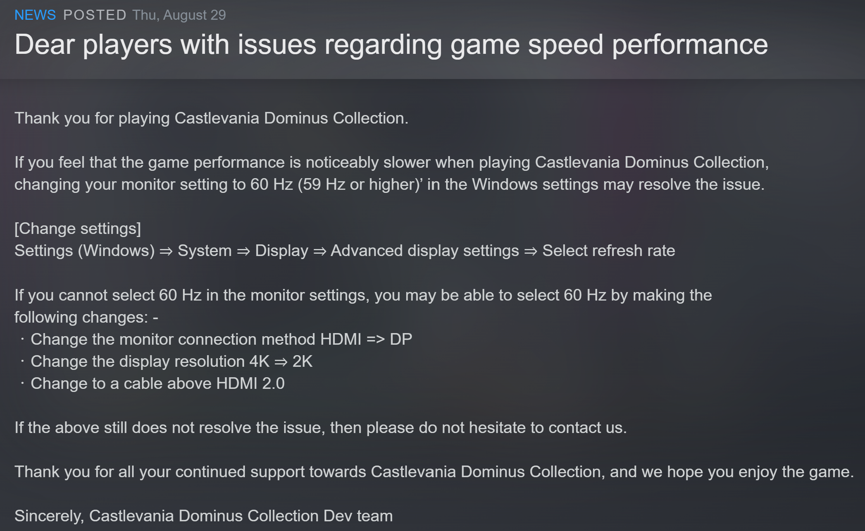Click the HDMI => DP connection bullet
This screenshot has height=531, width=865.
pos(221,339)
